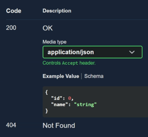The image size is (148, 137).
Task: Click the Description column header
Action: 57,11
